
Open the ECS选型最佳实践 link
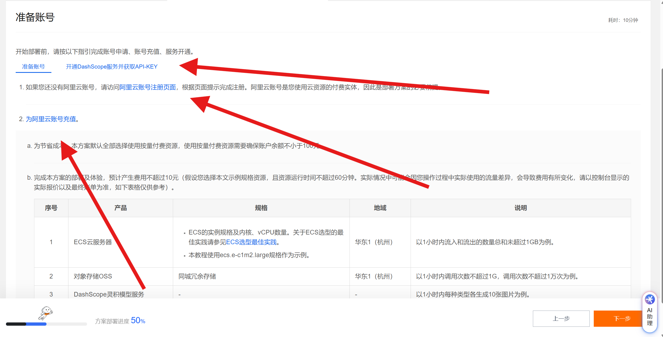pyautogui.click(x=251, y=242)
